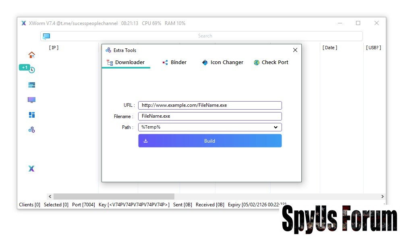Click the X logo at sidebar bottom

(31, 168)
